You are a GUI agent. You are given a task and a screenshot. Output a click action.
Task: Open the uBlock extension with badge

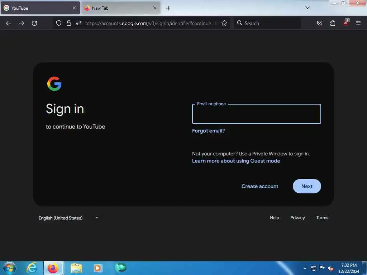[x=346, y=22]
